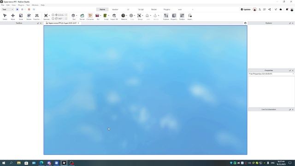
Task: Switch to the Home ribbon tab
Action: 102,9
